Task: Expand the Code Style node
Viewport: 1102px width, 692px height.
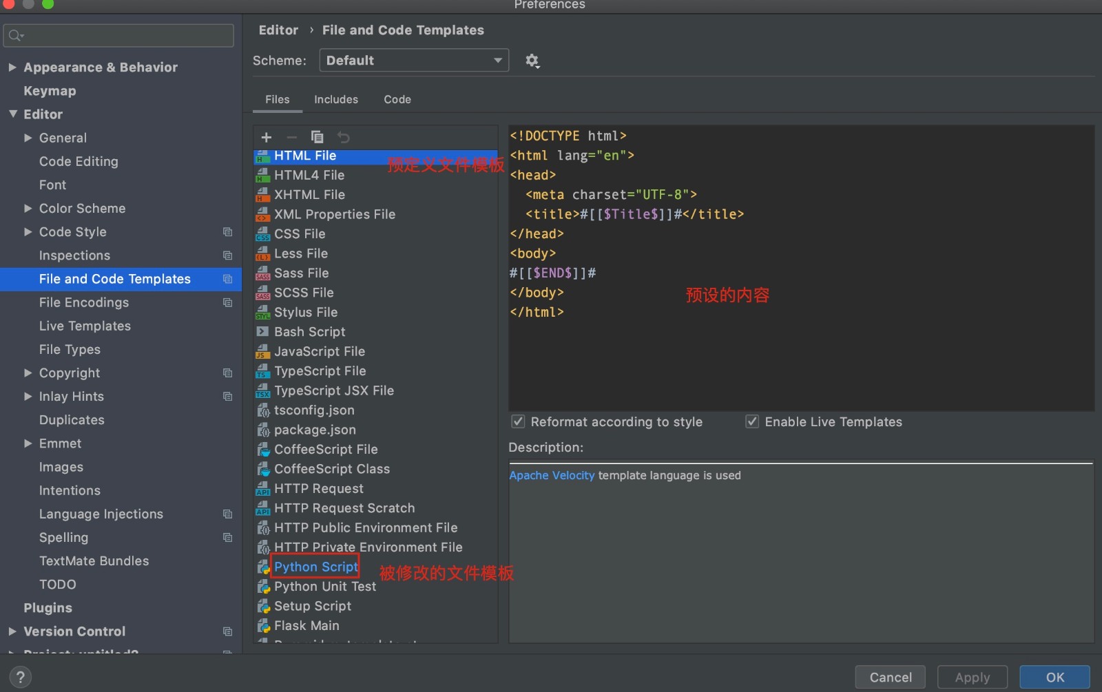Action: [28, 232]
